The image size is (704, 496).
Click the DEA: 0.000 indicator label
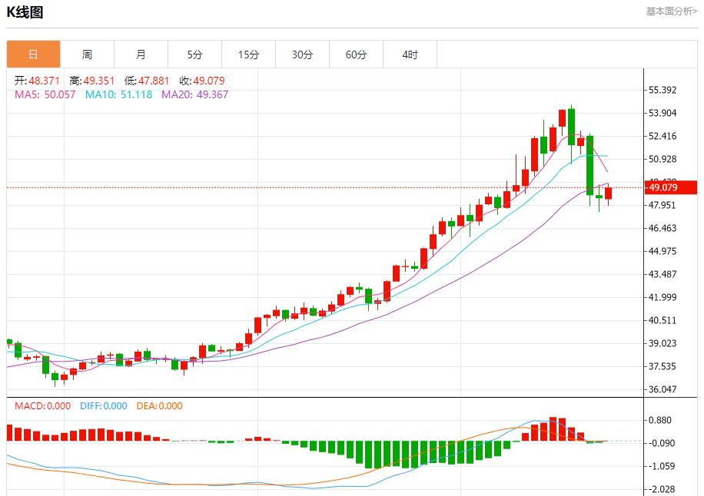(x=159, y=407)
